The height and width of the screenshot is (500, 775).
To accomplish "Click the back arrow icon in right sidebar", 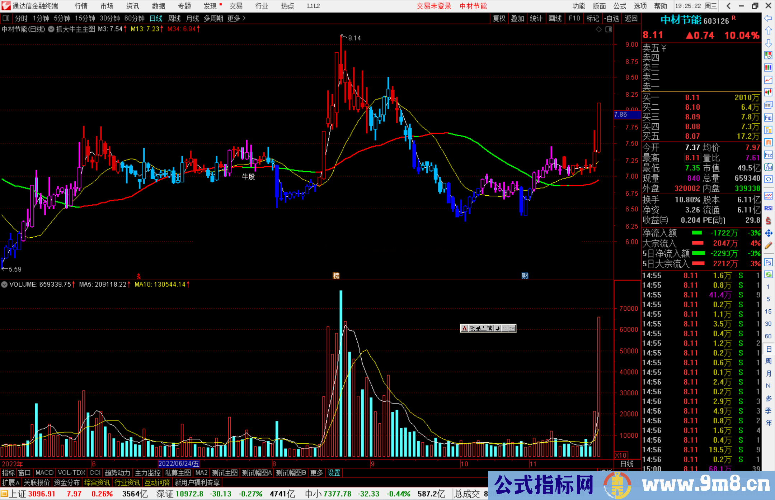I will click(x=768, y=18).
